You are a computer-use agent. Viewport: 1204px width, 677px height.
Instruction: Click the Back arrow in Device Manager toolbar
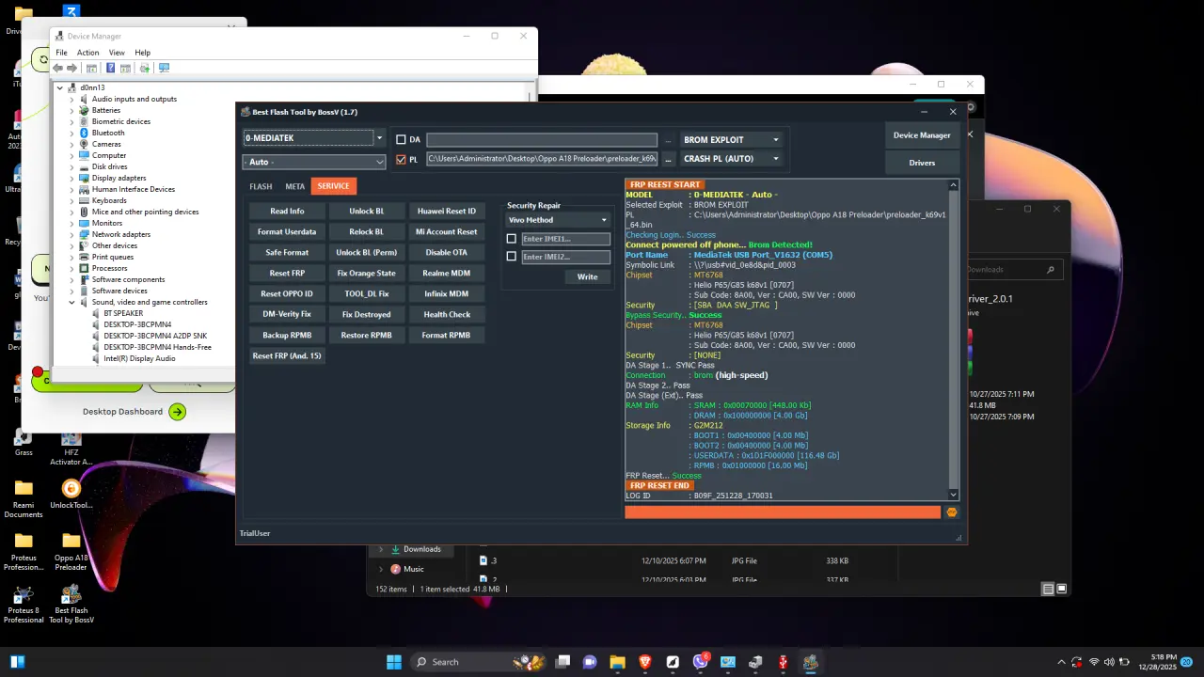click(x=58, y=68)
